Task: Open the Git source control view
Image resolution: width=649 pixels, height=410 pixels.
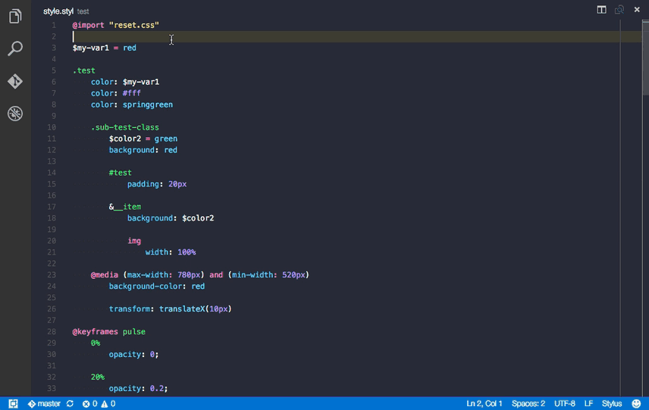Action: pos(15,81)
